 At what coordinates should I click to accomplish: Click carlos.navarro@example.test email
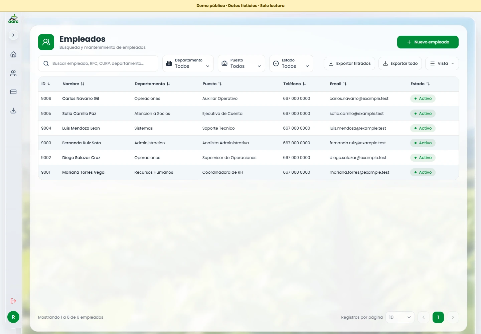click(359, 99)
